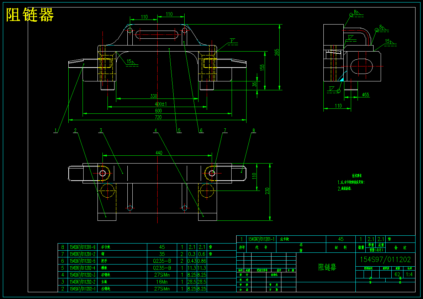Click the 阻链器 name in title block

[x=327, y=267]
